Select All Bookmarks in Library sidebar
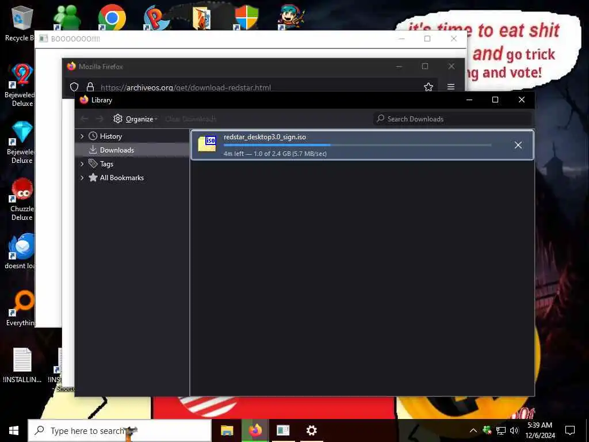This screenshot has width=589, height=442. tap(122, 178)
